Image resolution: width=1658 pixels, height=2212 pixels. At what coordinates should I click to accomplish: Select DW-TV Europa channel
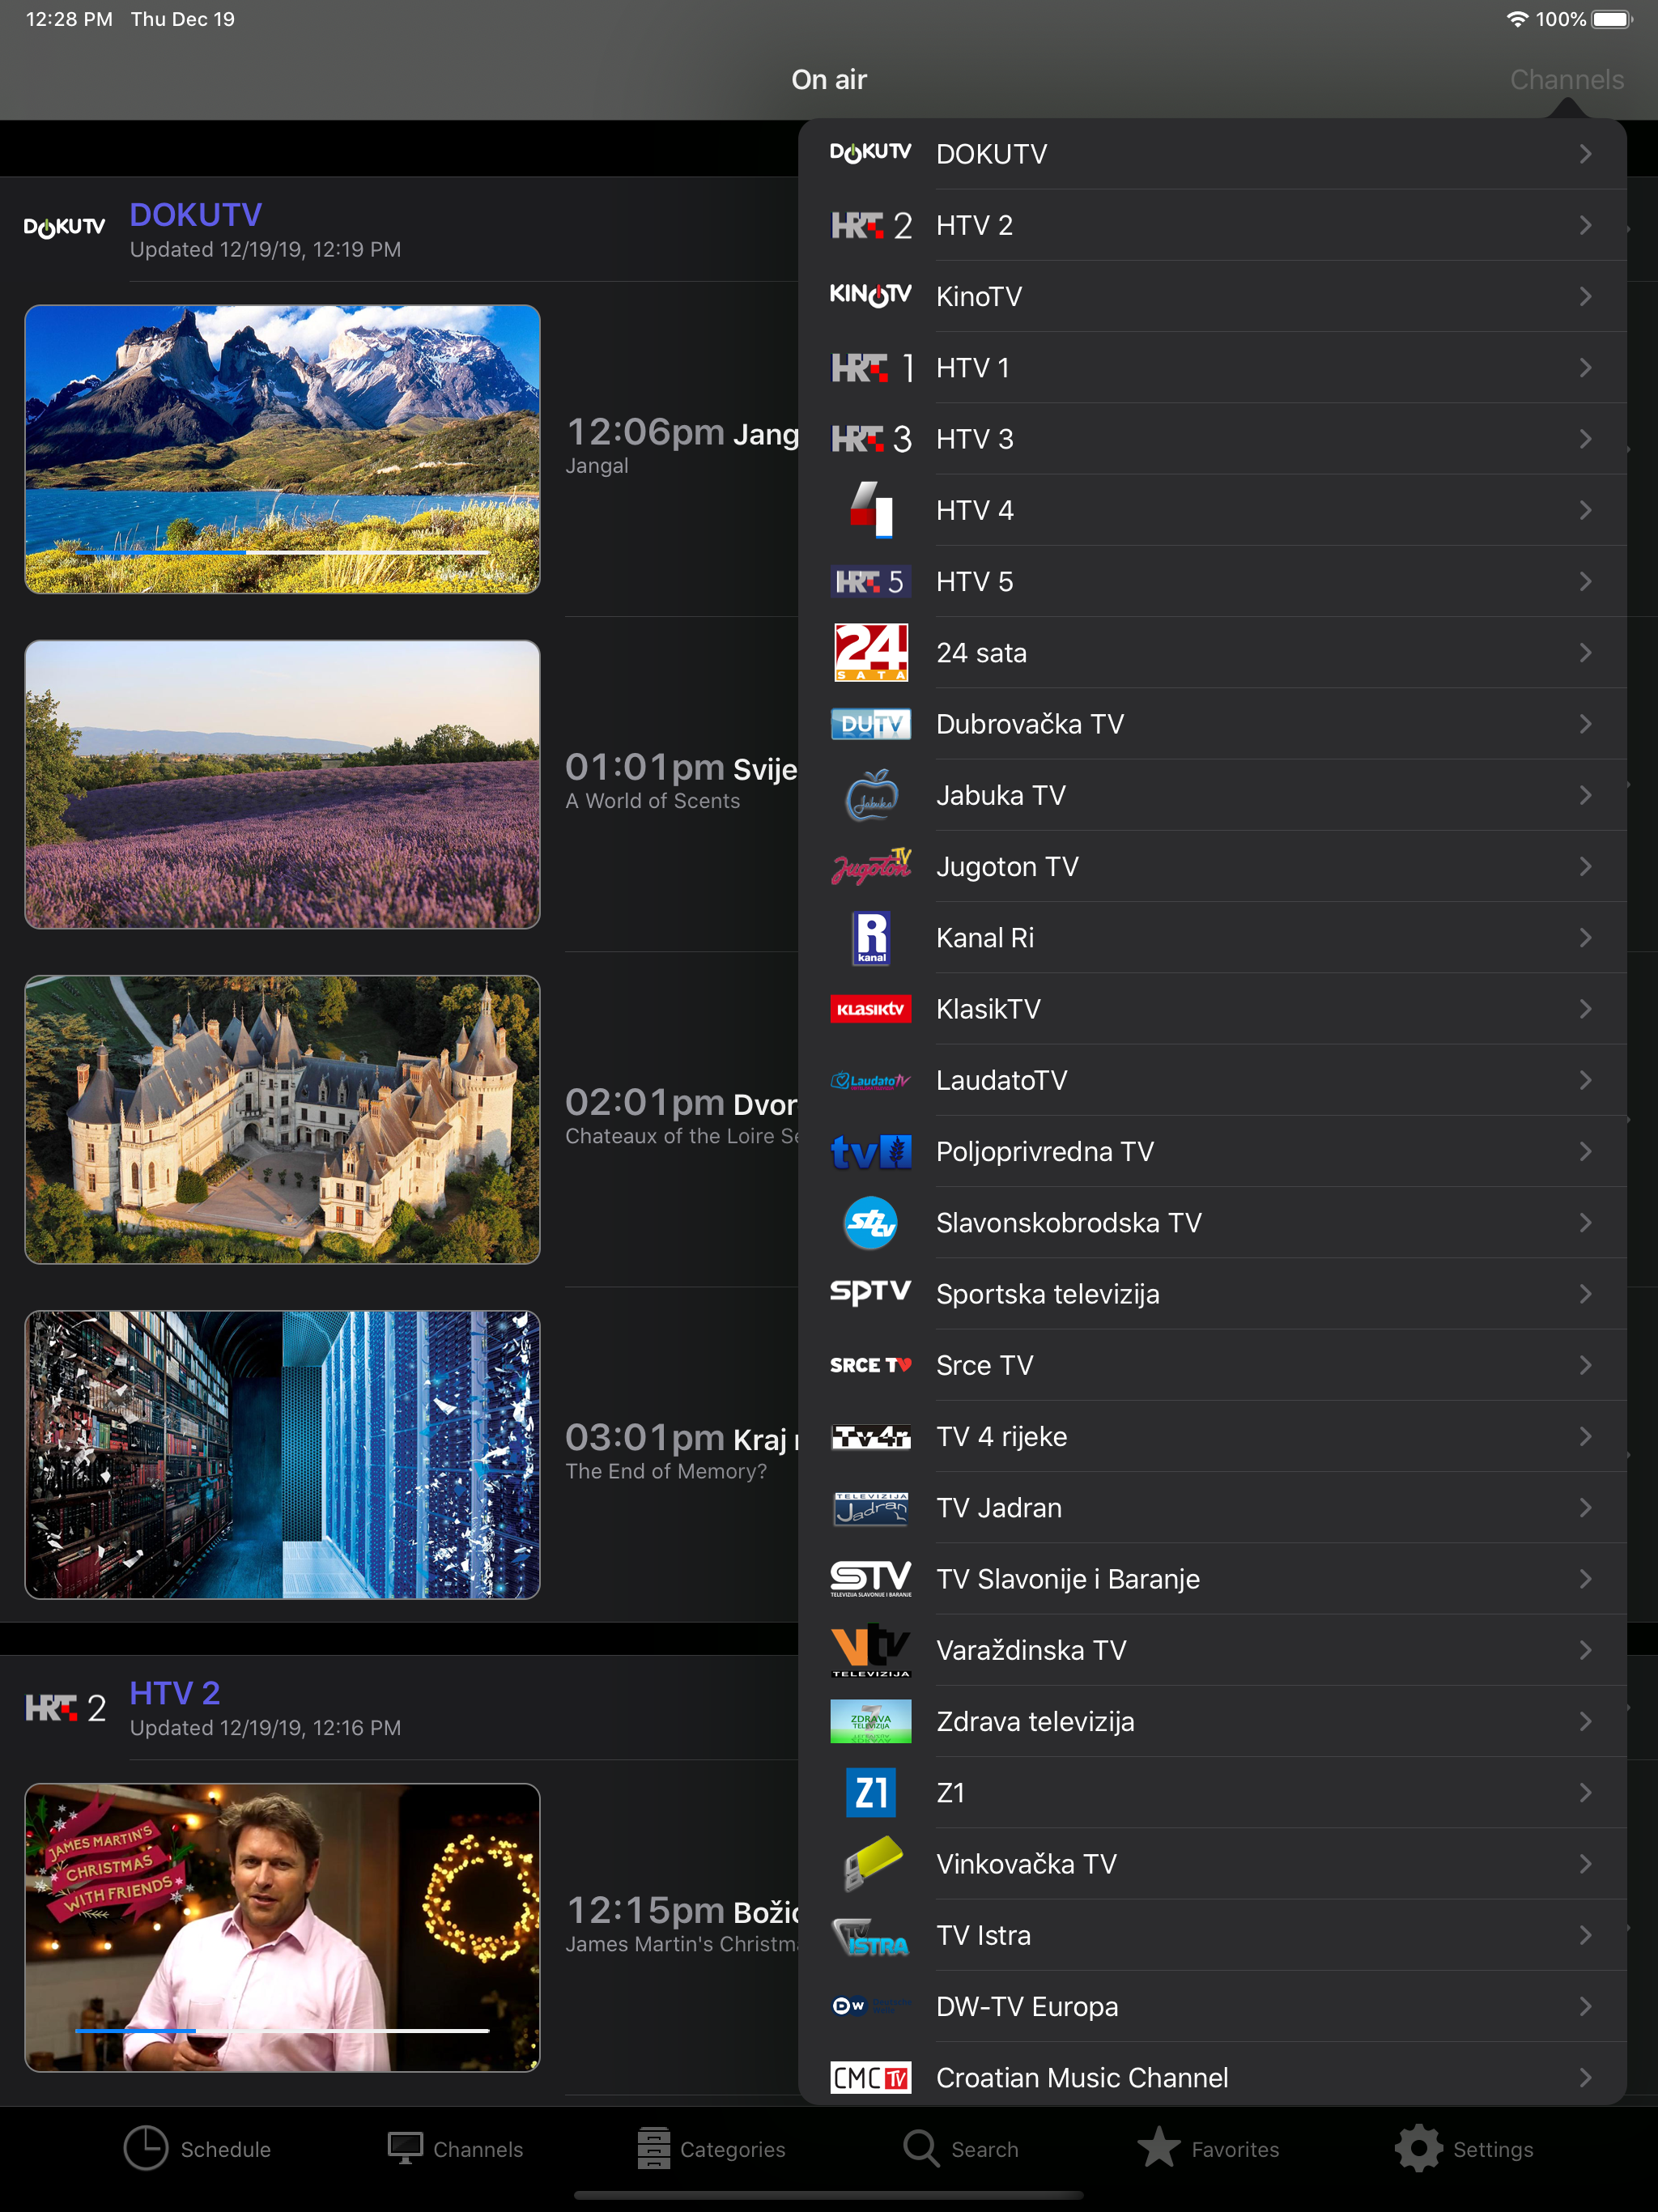coord(1212,2006)
